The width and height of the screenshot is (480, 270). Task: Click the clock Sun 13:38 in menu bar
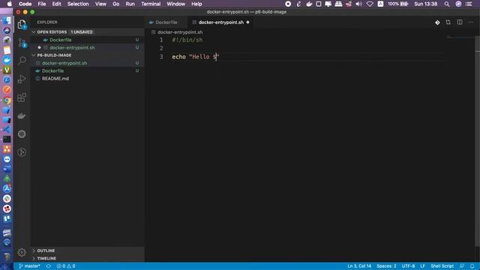click(x=425, y=4)
